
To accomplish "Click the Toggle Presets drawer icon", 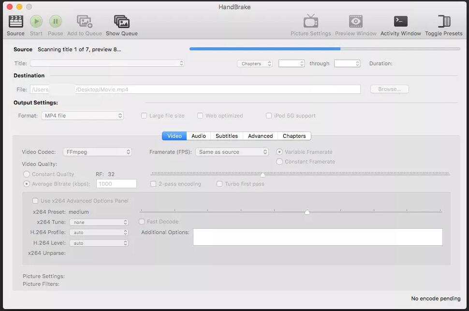I will click(444, 21).
